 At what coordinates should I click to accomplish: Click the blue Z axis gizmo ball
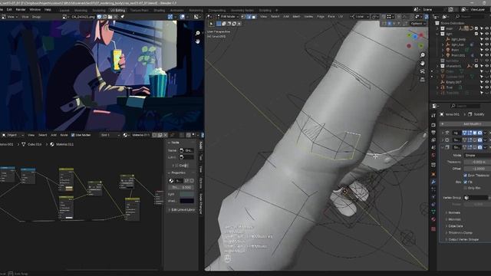click(x=415, y=37)
